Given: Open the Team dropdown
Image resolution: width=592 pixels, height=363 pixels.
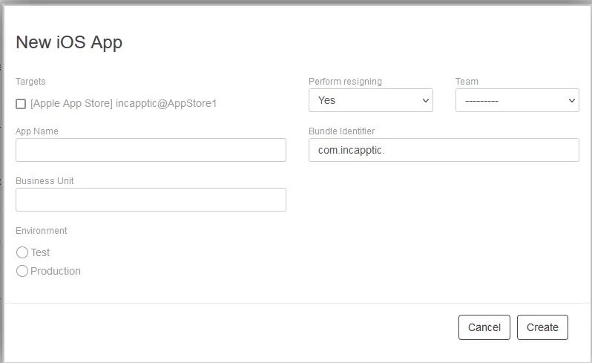Looking at the screenshot, I should (517, 100).
